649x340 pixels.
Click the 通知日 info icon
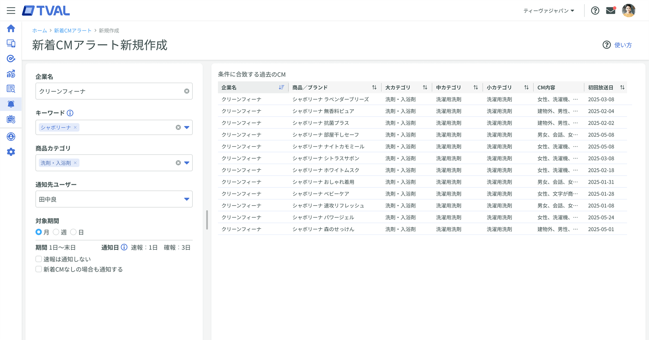[124, 247]
